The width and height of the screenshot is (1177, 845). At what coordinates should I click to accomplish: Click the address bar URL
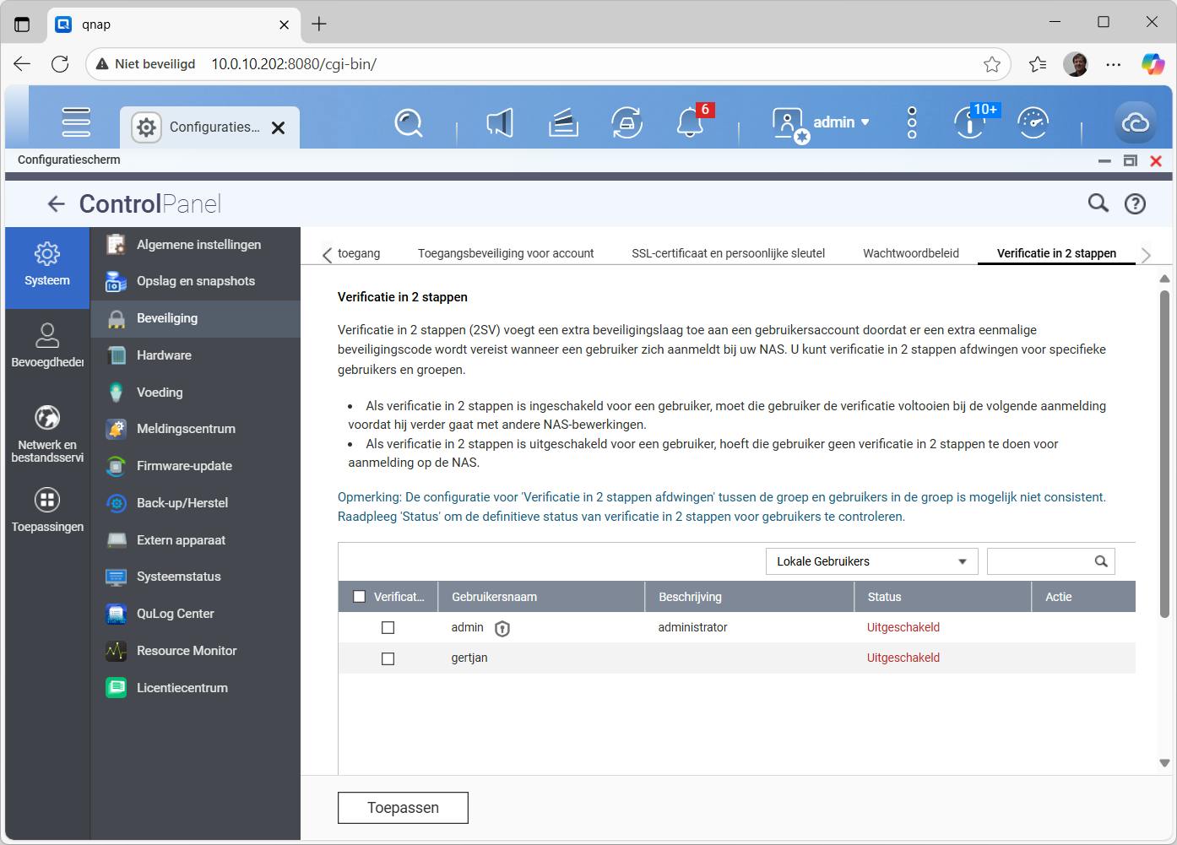point(294,64)
